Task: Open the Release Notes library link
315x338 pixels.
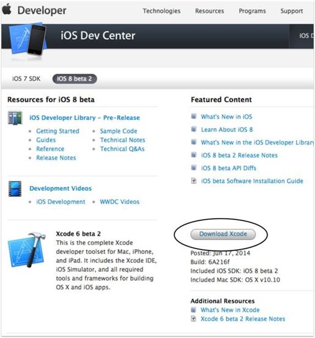Action: point(56,158)
